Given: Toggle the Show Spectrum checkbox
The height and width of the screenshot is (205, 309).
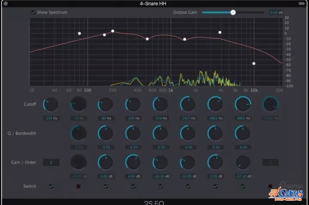Looking at the screenshot, I should point(33,12).
